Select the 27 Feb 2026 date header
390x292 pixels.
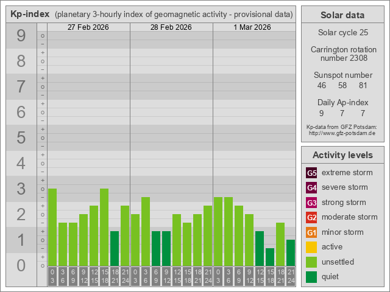88,27
